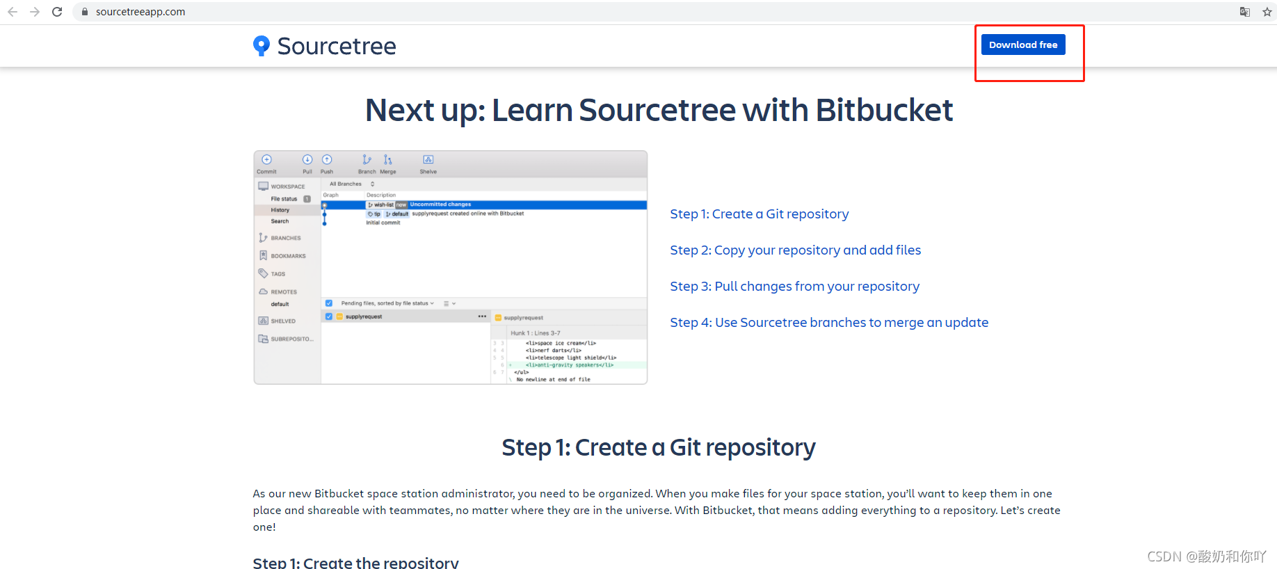Click the blue Sourcetree logo icon
The height and width of the screenshot is (569, 1277).
click(x=262, y=46)
